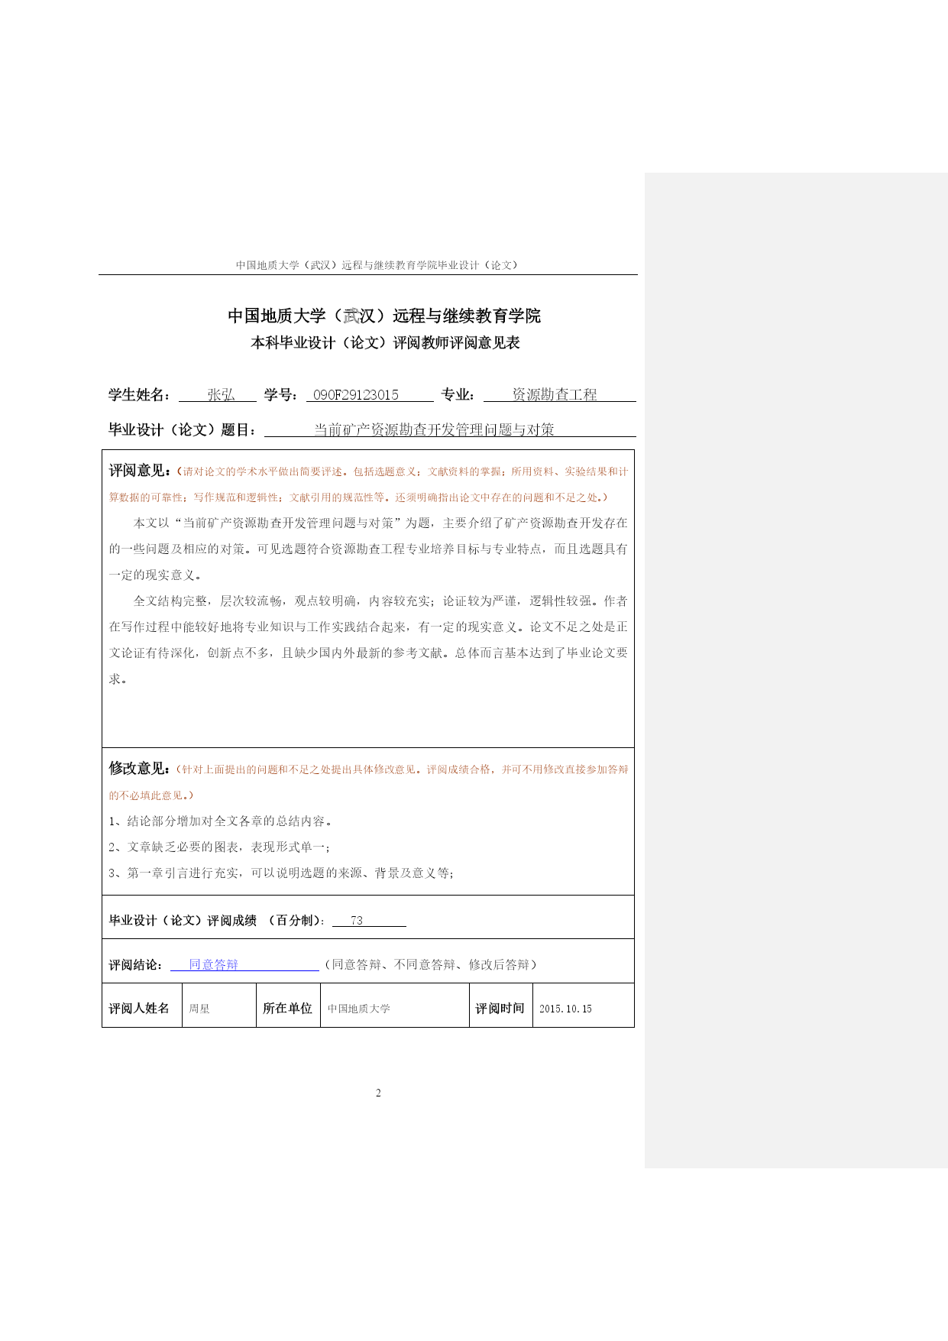Click the student ID '090F29123015'
This screenshot has width=948, height=1341.
(356, 395)
